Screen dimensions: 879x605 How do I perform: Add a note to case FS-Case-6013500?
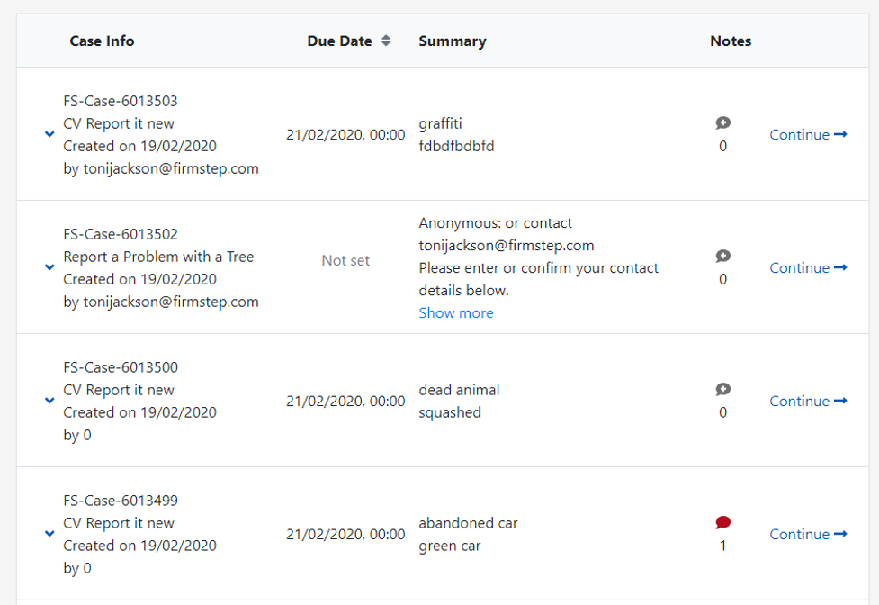click(x=723, y=389)
